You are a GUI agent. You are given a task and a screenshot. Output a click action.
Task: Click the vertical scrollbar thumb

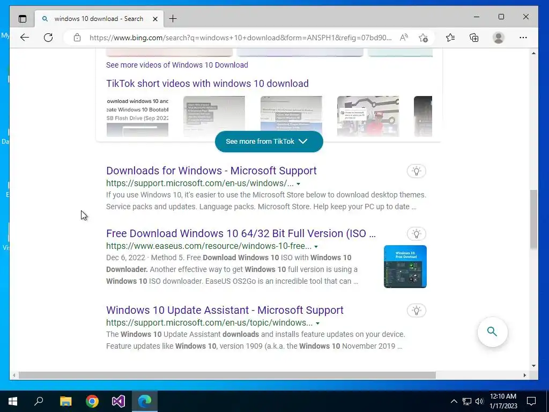533,219
